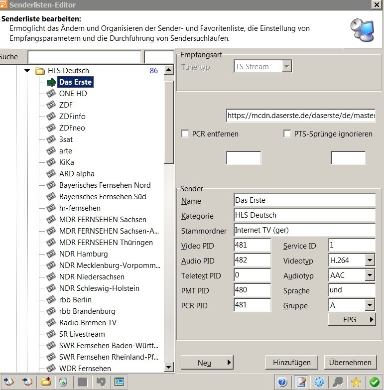Image resolution: width=384 pixels, height=390 pixels.
Task: Click the Übernehmen button
Action: pos(351,363)
